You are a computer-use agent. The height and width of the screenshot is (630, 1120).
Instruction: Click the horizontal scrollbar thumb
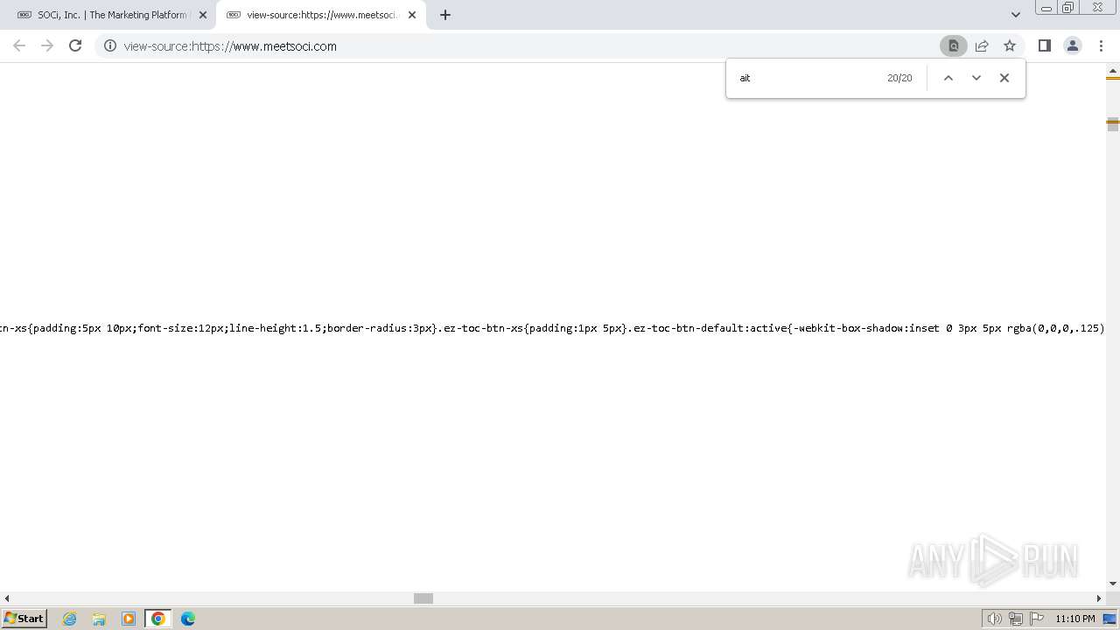point(423,598)
